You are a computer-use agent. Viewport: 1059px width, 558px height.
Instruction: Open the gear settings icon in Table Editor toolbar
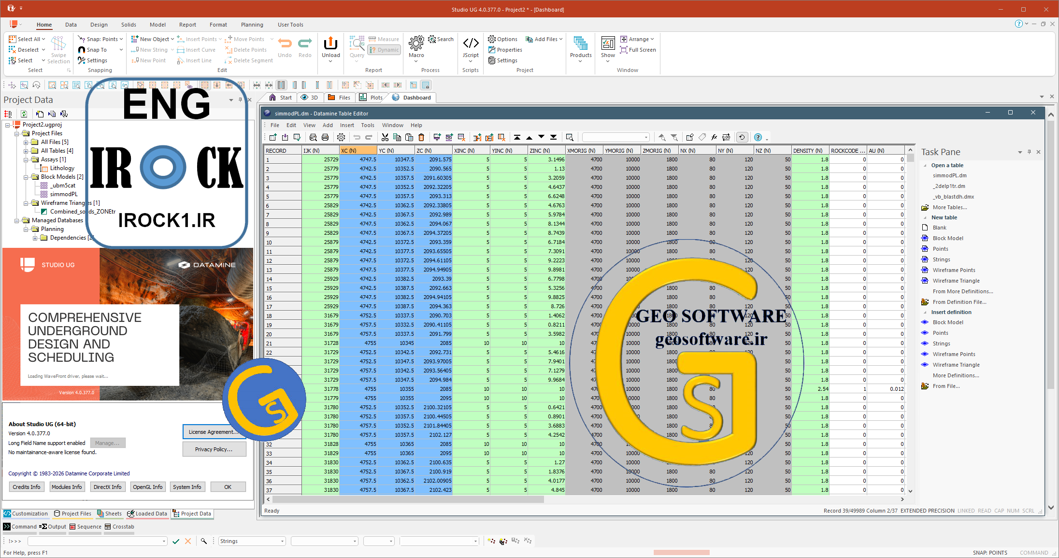click(341, 137)
